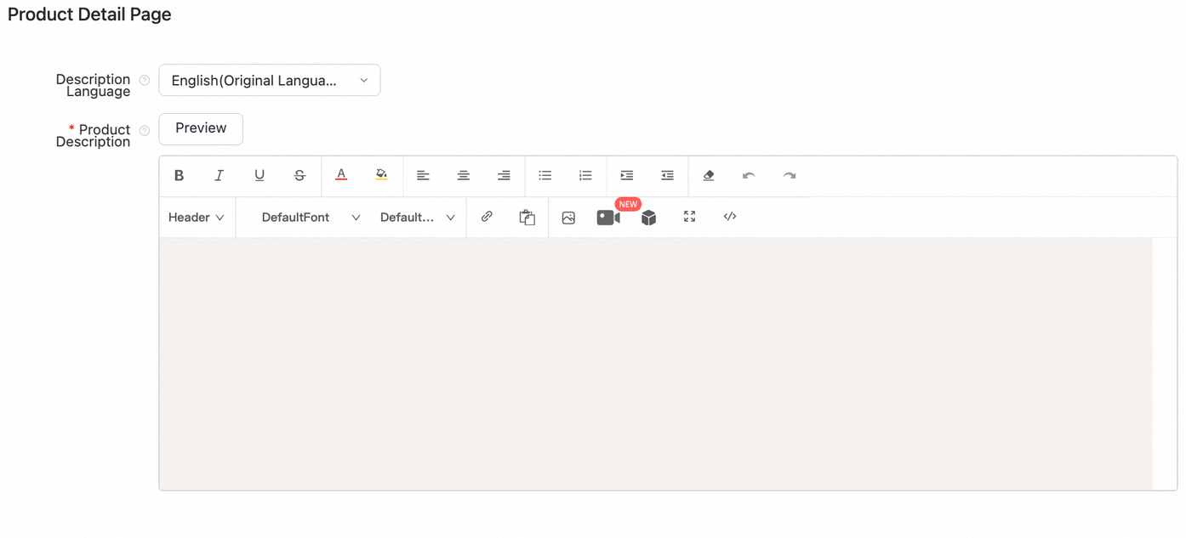This screenshot has width=1186, height=538.
Task: Open the background highlight color tool
Action: (x=381, y=176)
